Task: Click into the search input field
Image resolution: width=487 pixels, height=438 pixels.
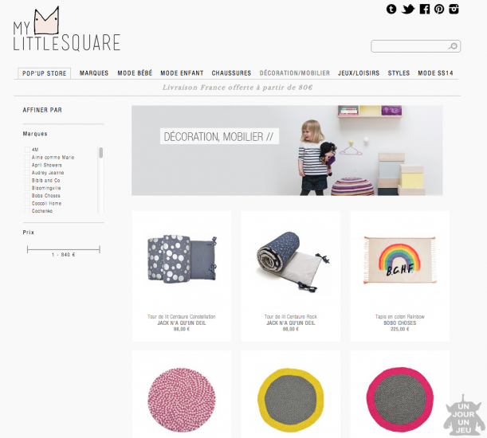Action: click(410, 46)
